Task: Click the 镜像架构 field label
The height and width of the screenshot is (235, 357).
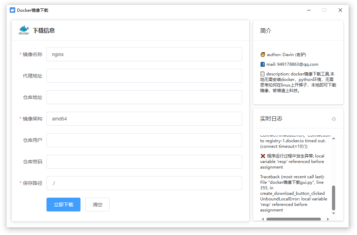Action: coord(33,119)
